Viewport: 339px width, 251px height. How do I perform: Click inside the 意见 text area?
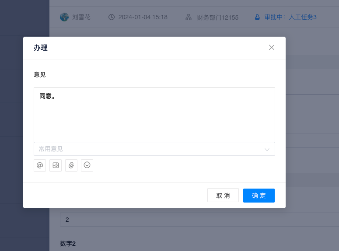(154, 116)
